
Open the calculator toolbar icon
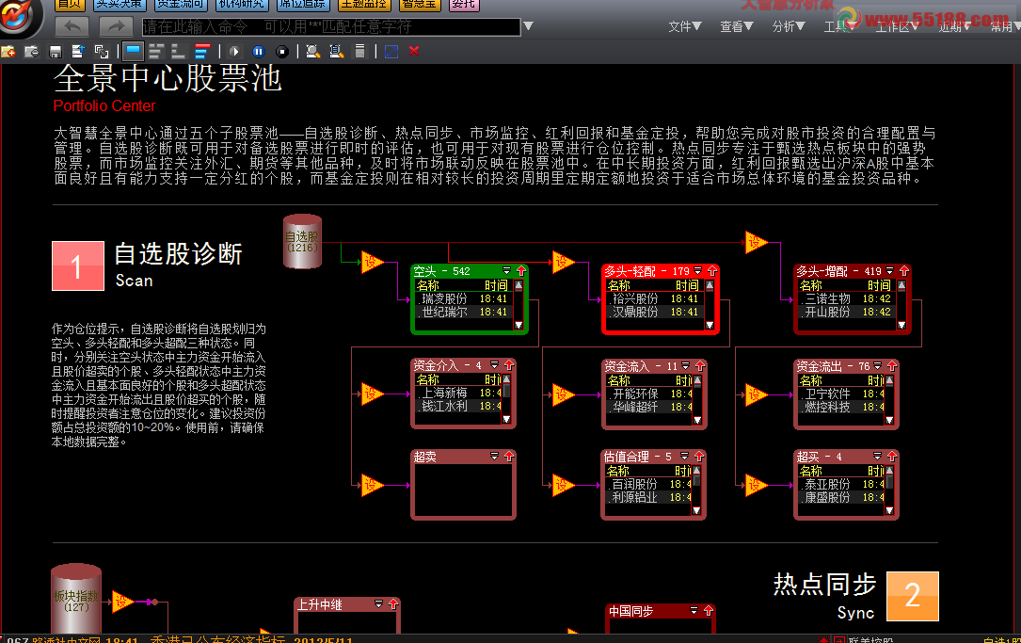[x=360, y=52]
